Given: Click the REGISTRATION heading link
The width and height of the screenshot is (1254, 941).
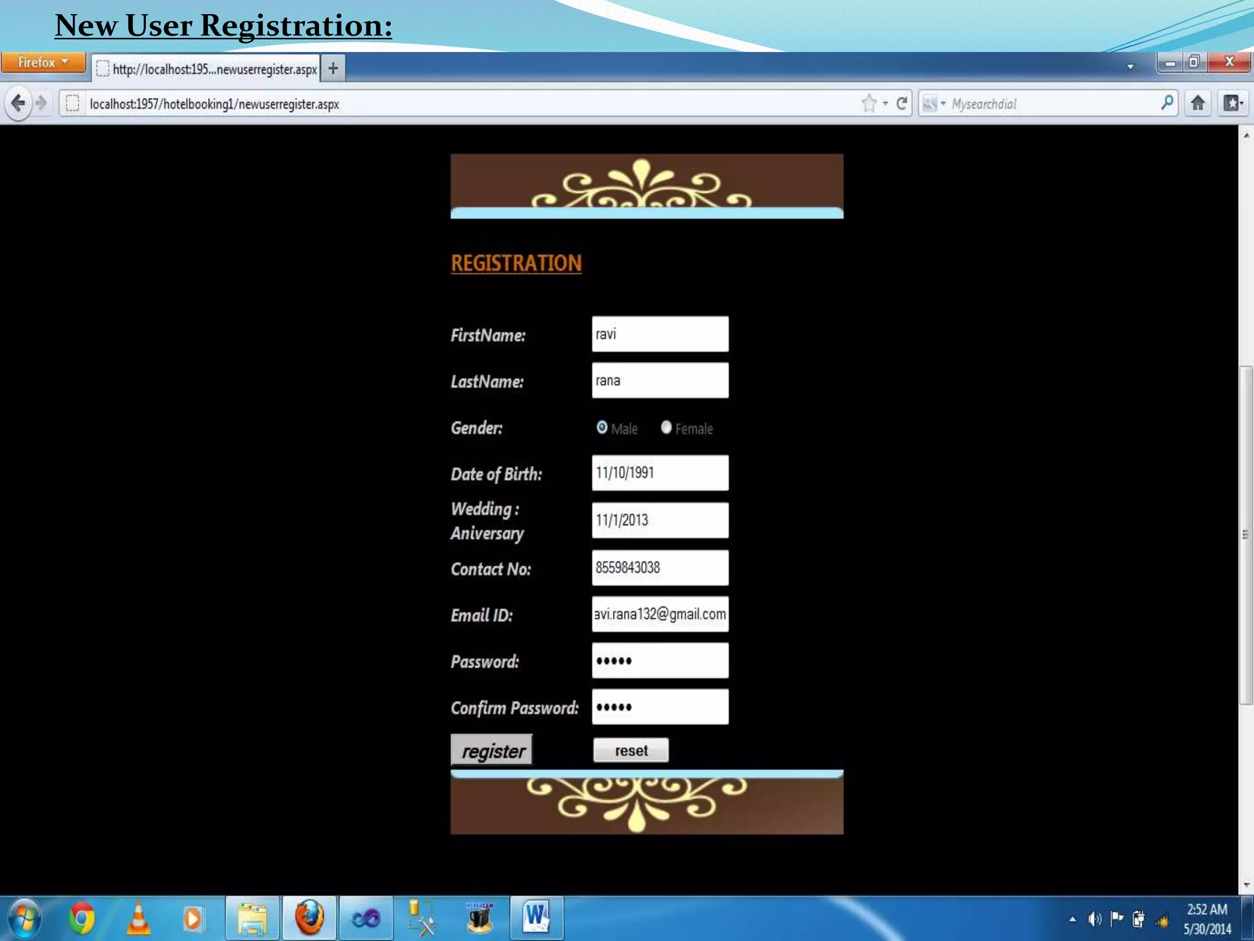Looking at the screenshot, I should [x=516, y=263].
